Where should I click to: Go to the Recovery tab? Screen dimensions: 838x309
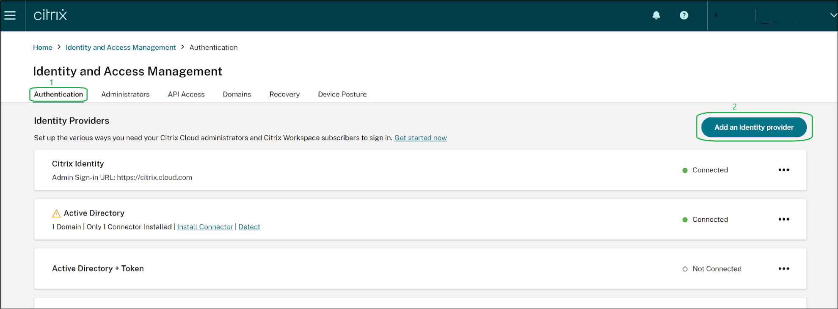[284, 94]
